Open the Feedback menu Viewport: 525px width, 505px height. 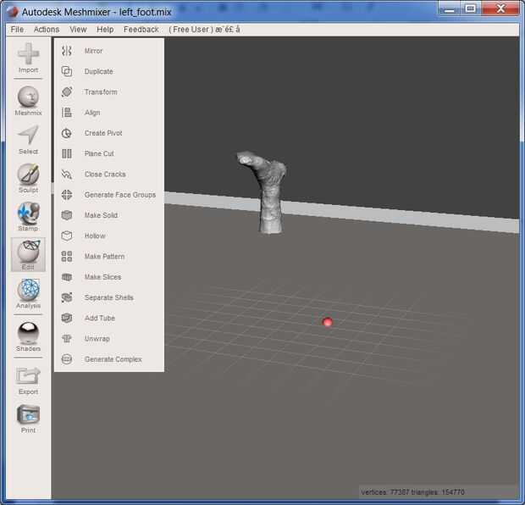[x=141, y=30]
